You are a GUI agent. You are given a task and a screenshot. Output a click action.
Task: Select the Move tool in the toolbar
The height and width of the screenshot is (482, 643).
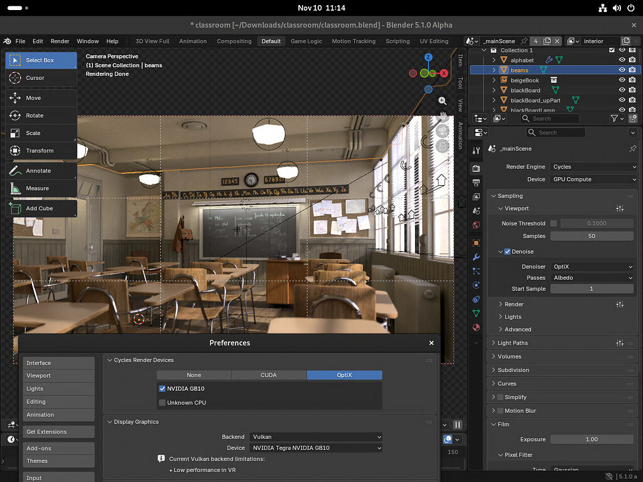click(41, 97)
